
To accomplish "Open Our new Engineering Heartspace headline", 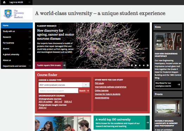I will click(166, 55).
